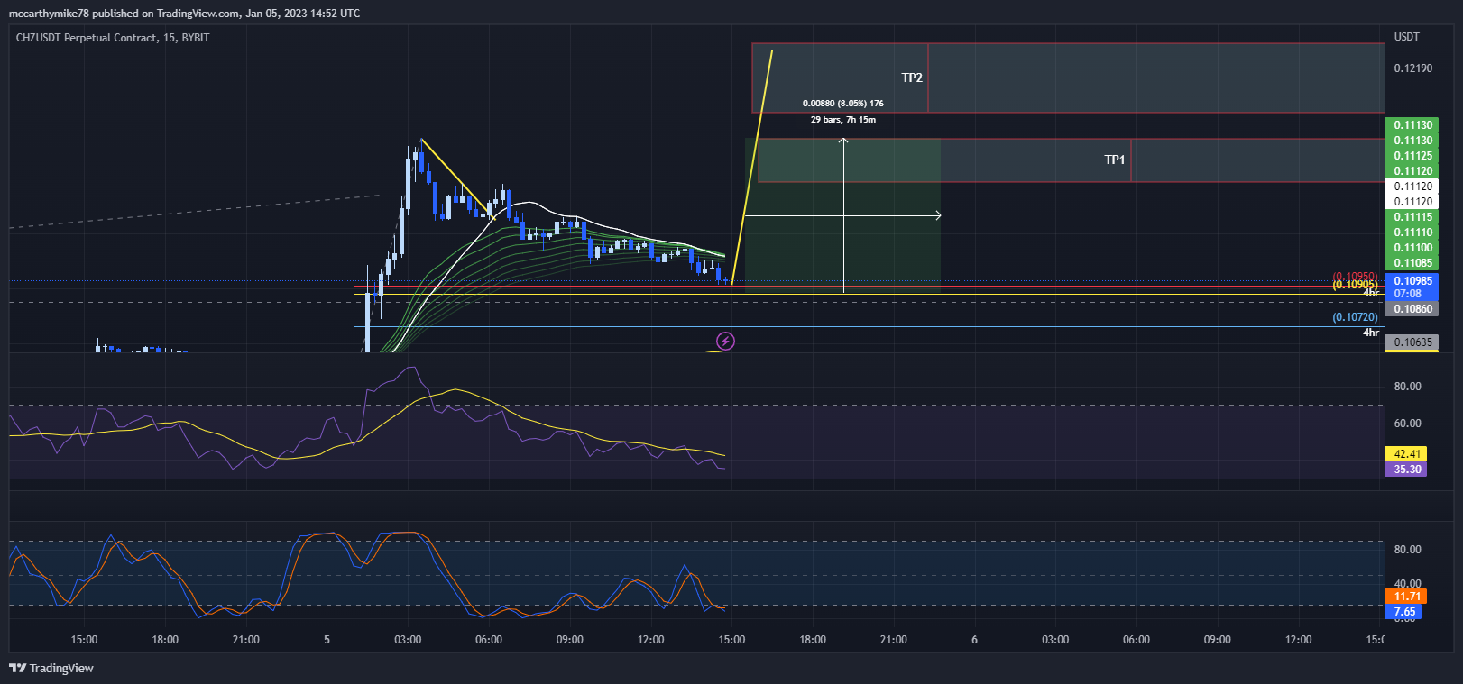Select the green 0.11100 price tag

point(1412,248)
